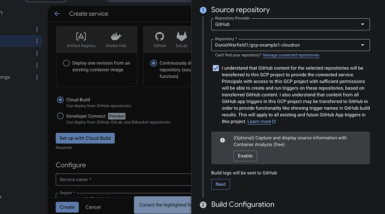Click 'Can't find your repository?' text
Image resolution: width=385 pixels, height=214 pixels.
238,55
